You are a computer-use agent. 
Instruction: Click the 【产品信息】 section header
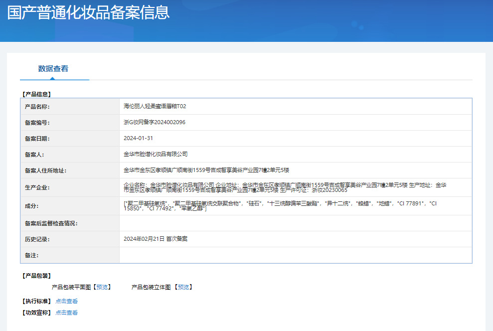pos(36,94)
